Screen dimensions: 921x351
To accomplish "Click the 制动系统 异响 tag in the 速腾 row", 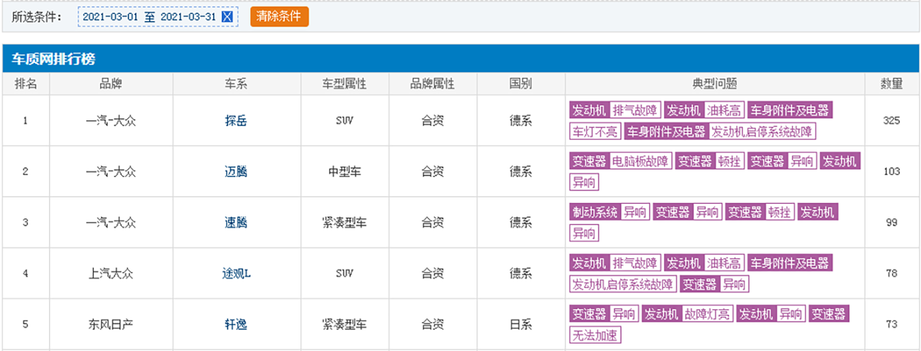I will click(610, 212).
